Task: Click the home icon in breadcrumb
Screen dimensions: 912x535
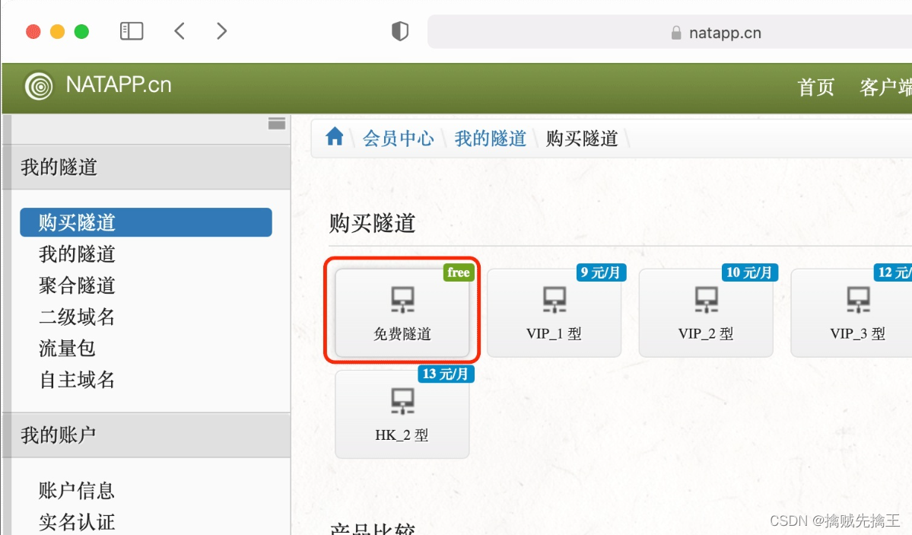Action: point(335,137)
